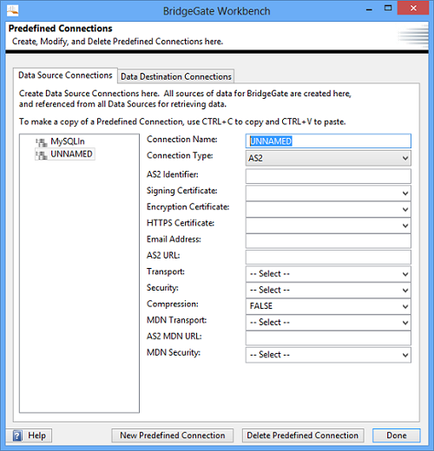The width and height of the screenshot is (434, 451).
Task: Click New Predefined Connection button
Action: click(173, 435)
